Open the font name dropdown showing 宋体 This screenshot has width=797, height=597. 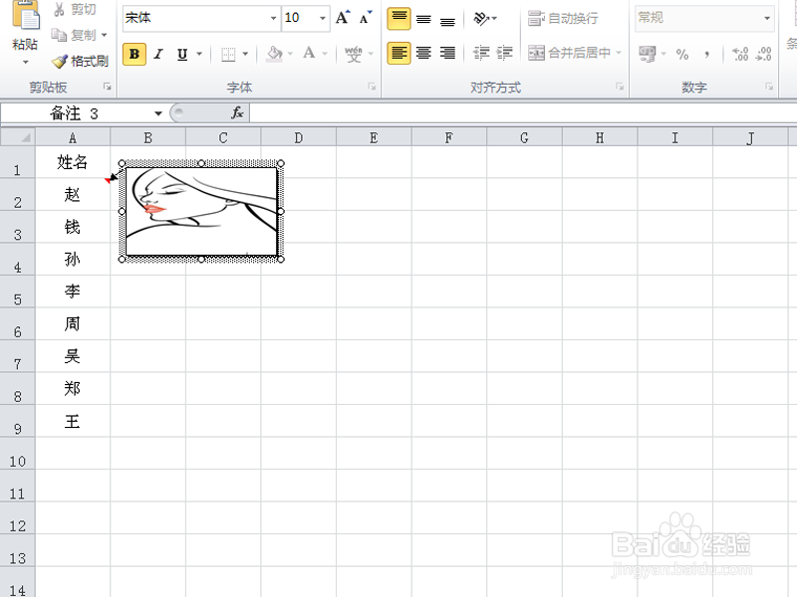coord(273,18)
